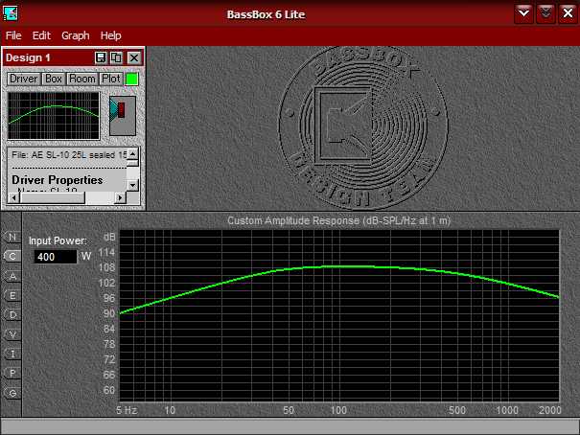Select the D graph tab
This screenshot has width=580, height=435.
click(12, 315)
